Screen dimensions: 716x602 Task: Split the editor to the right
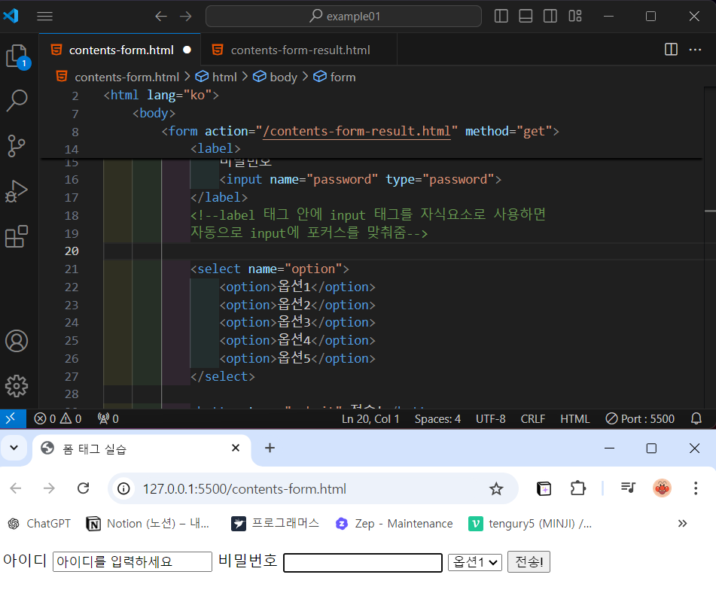coord(671,50)
